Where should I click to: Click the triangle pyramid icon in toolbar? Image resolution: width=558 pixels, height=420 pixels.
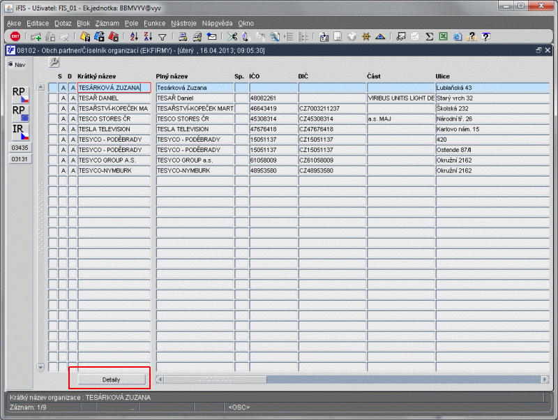(x=380, y=37)
